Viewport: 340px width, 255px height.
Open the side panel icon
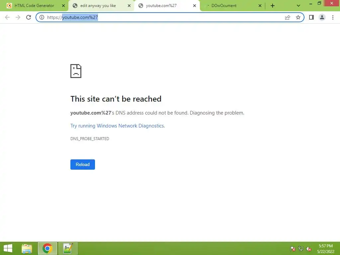tap(311, 17)
